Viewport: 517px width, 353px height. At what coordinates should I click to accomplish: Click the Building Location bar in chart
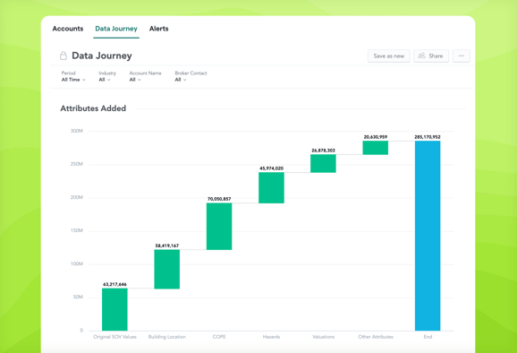(167, 269)
